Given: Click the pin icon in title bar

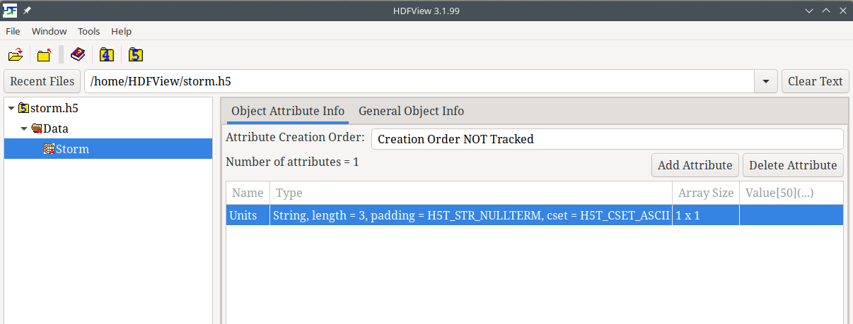Looking at the screenshot, I should click(27, 11).
